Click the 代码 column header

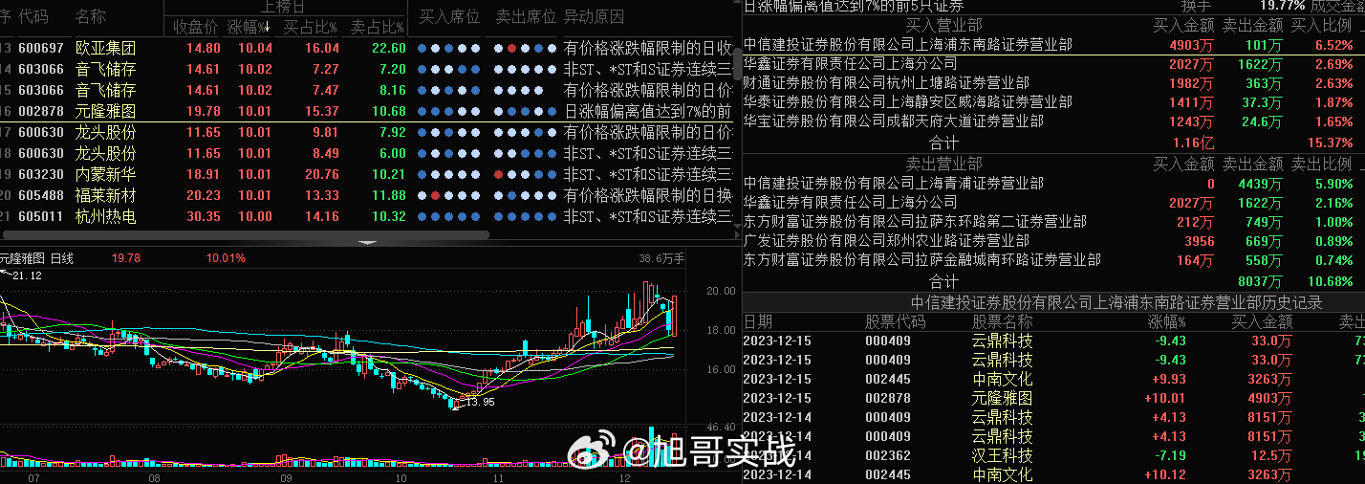pos(33,17)
